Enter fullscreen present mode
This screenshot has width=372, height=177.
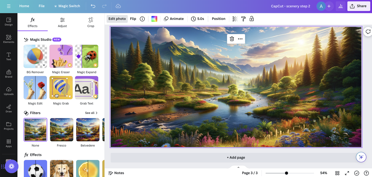347,173
